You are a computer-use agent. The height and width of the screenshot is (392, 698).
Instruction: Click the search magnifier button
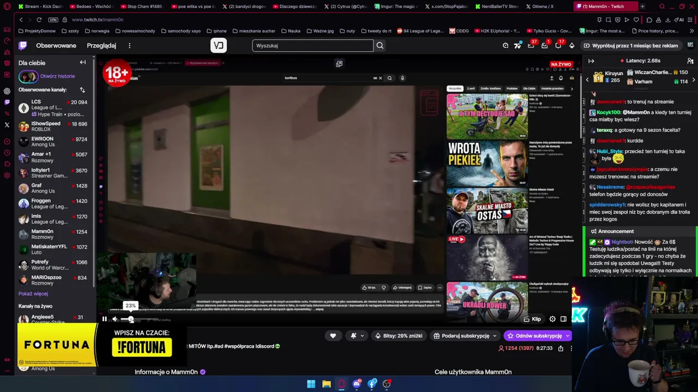380,46
